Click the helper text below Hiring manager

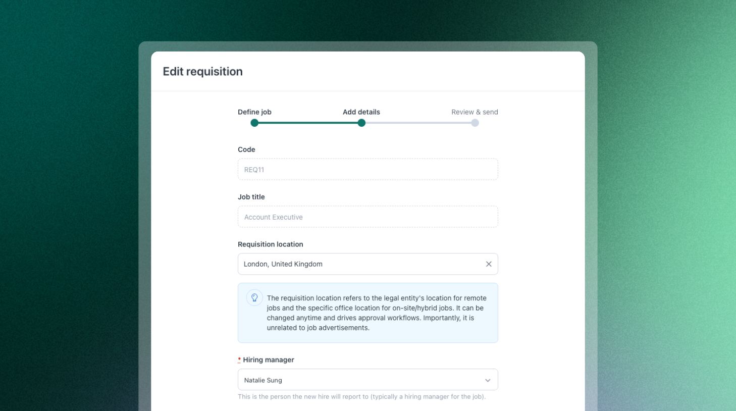click(361, 397)
